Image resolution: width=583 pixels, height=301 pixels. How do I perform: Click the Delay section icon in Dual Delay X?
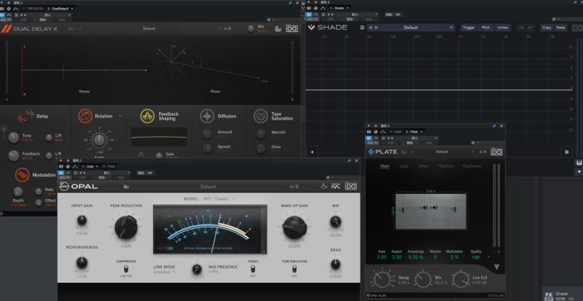pyautogui.click(x=25, y=116)
